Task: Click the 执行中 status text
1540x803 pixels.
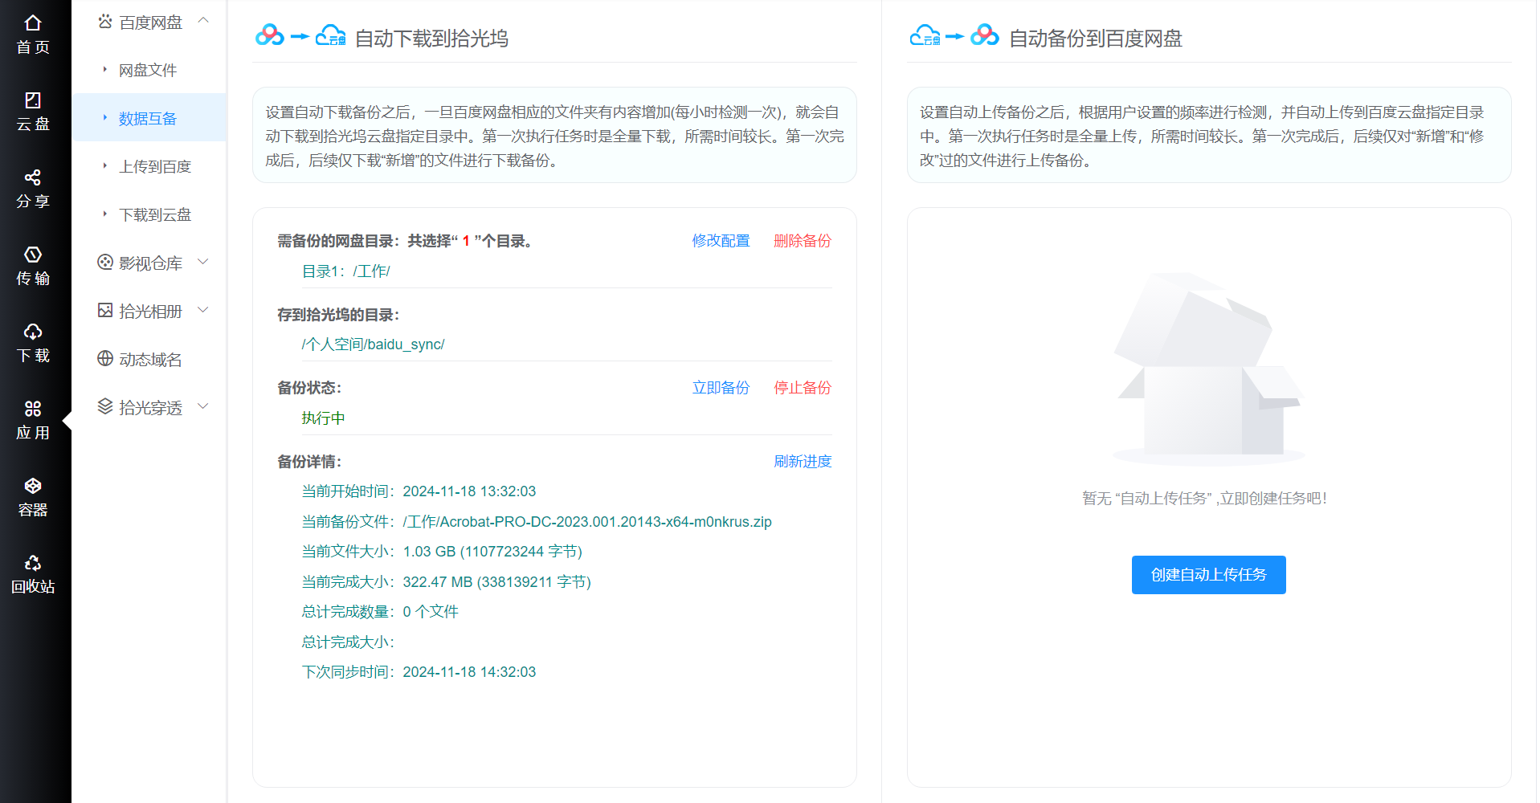Action: click(323, 418)
